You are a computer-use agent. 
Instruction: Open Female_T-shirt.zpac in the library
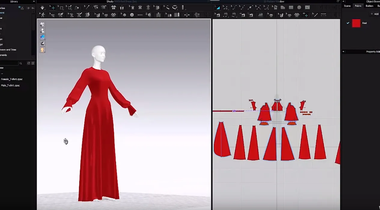click(x=12, y=79)
